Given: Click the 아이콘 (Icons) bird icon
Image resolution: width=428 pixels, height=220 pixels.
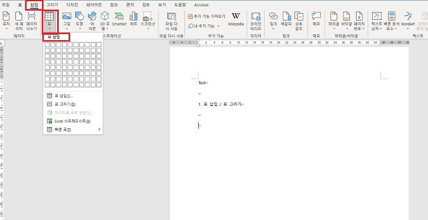Looking at the screenshot, I should tap(92, 17).
